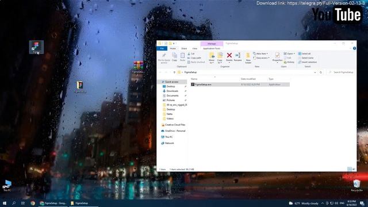This screenshot has height=207, width=368.
Task: Open Downloads in navigation pane
Action: [x=172, y=91]
